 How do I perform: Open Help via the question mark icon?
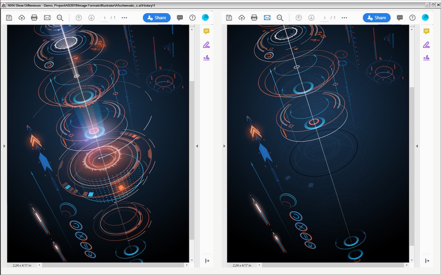[x=192, y=18]
